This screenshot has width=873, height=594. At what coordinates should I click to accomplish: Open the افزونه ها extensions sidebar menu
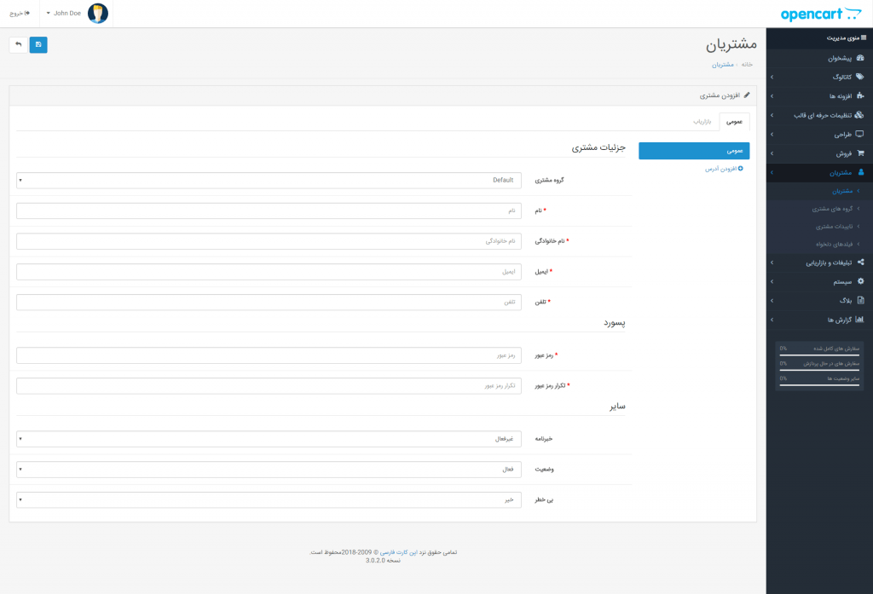(x=827, y=96)
